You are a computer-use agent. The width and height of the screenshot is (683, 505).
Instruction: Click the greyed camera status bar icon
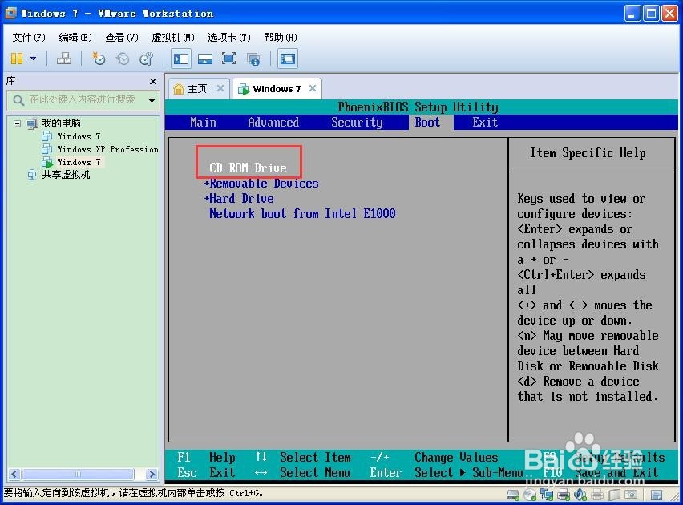(x=630, y=495)
